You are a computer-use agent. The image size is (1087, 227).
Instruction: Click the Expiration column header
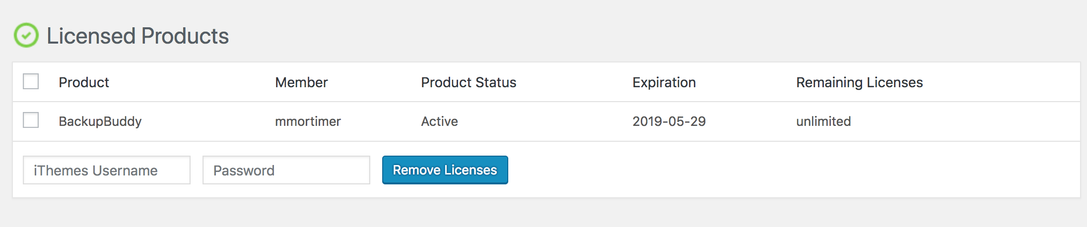coord(664,82)
